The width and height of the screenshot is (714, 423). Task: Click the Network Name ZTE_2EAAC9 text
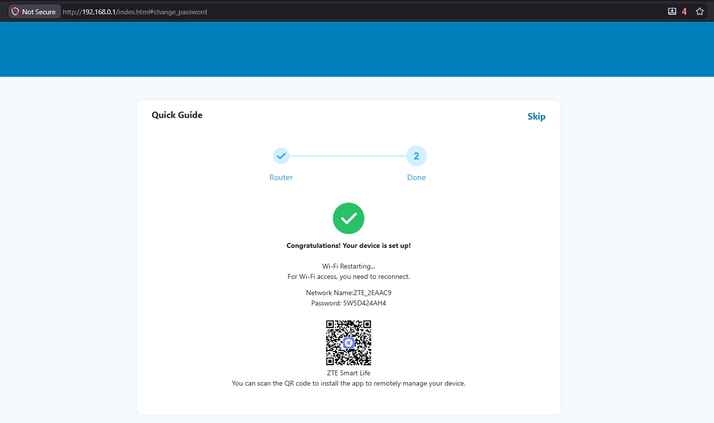tap(349, 293)
